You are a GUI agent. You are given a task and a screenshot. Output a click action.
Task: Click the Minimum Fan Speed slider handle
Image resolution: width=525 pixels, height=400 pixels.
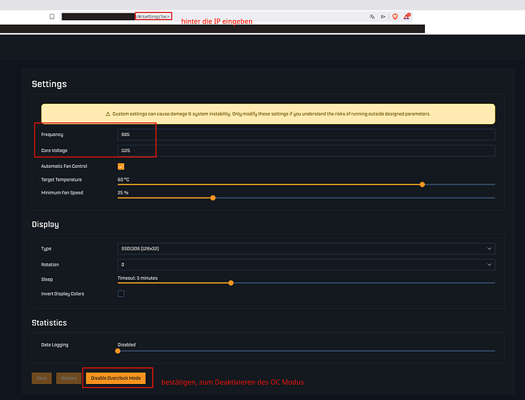click(212, 198)
